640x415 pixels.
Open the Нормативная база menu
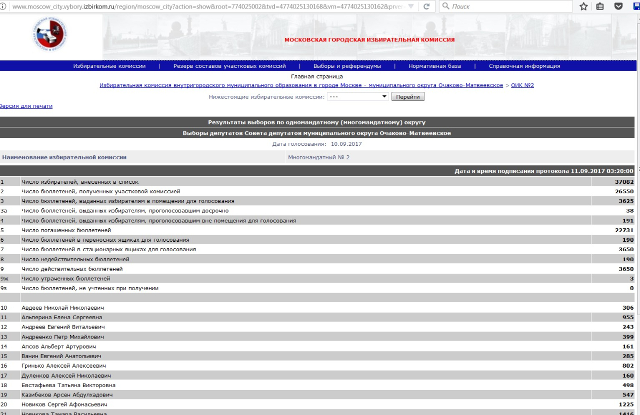coord(434,66)
